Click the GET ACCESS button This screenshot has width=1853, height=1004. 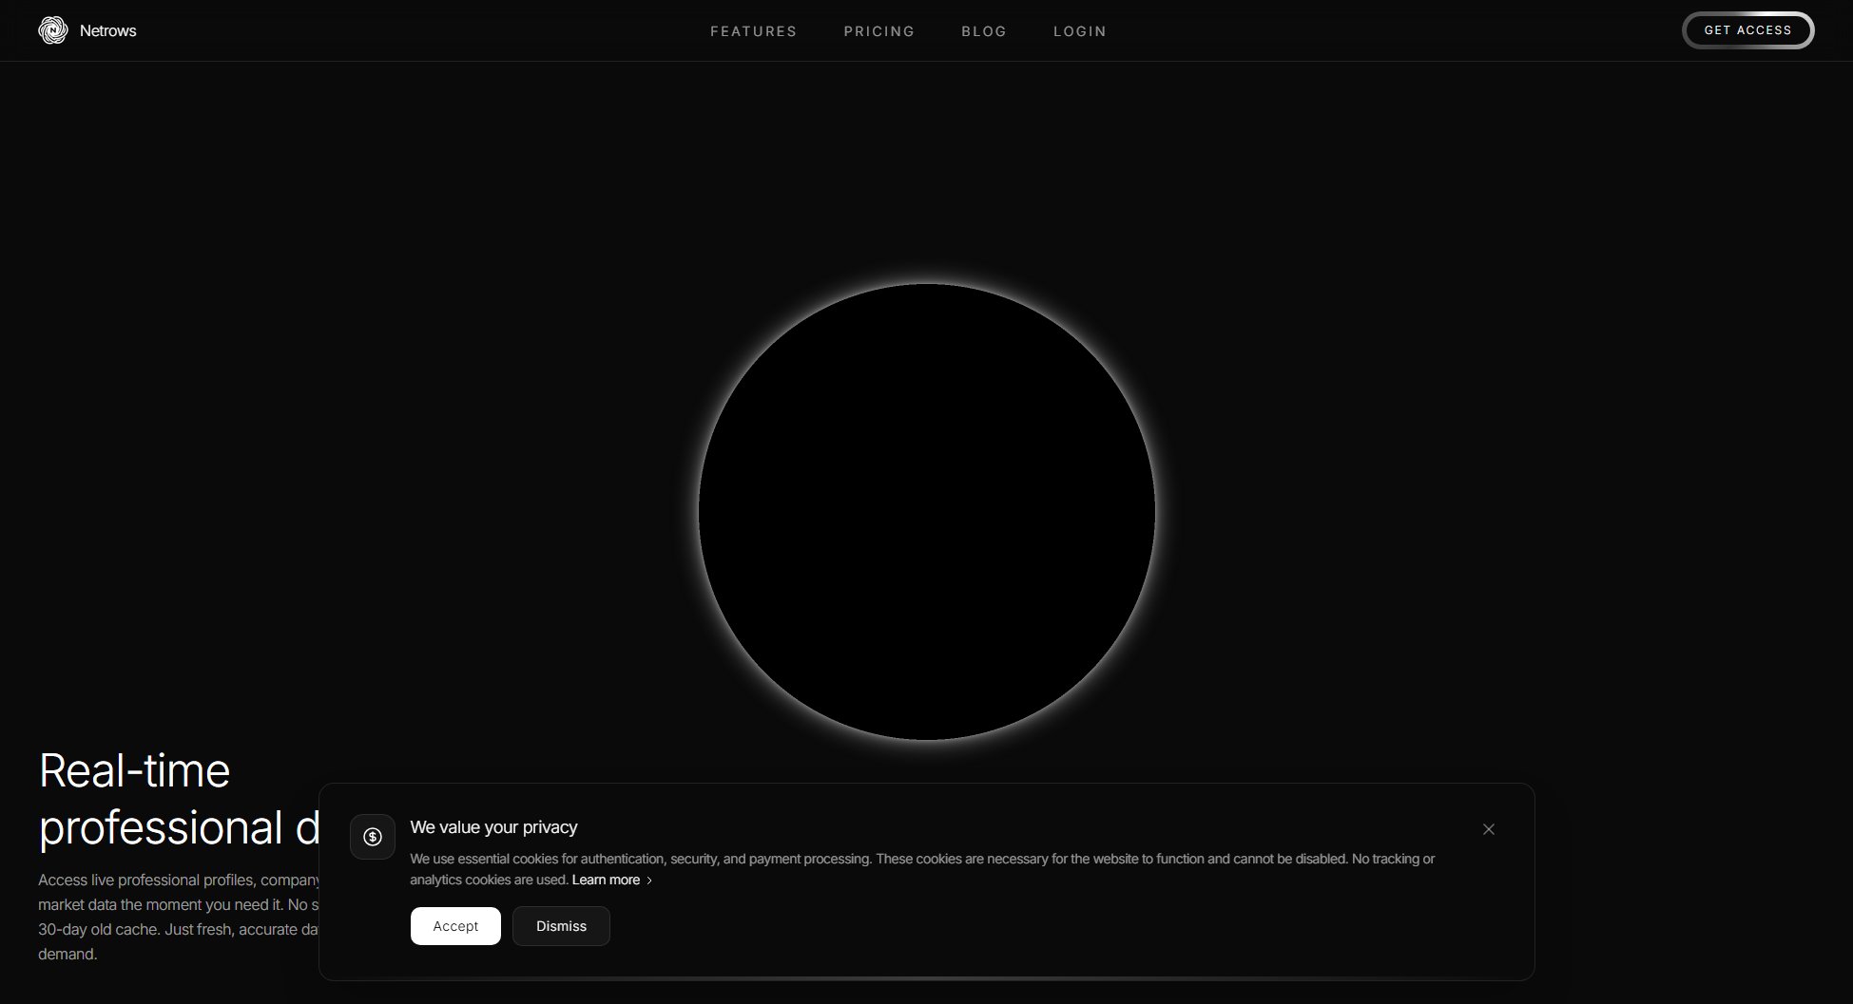pos(1747,29)
